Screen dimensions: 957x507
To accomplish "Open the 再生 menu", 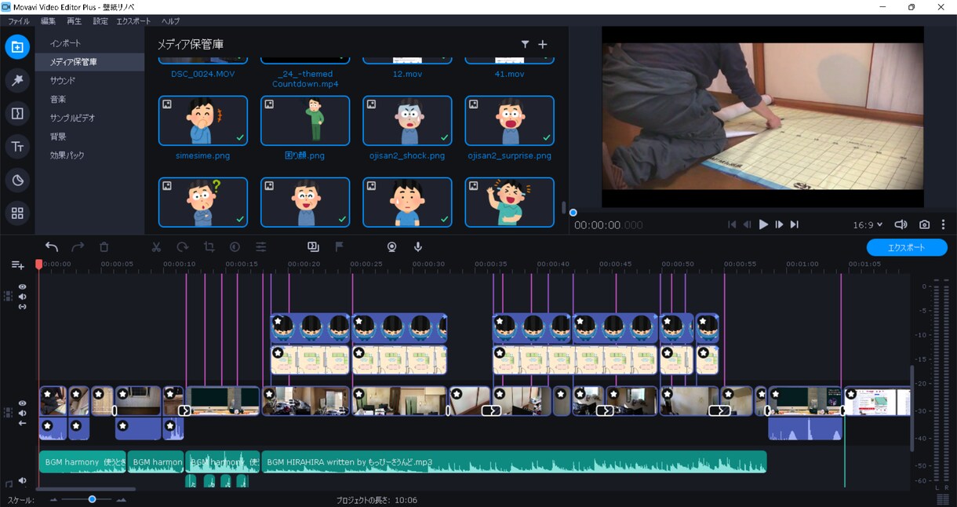I will [74, 21].
